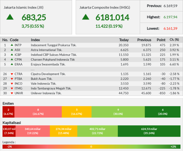Click Indocement Tunggal Prakarsa Tbk. name
The height and width of the screenshot is (151, 183).
[53, 45]
